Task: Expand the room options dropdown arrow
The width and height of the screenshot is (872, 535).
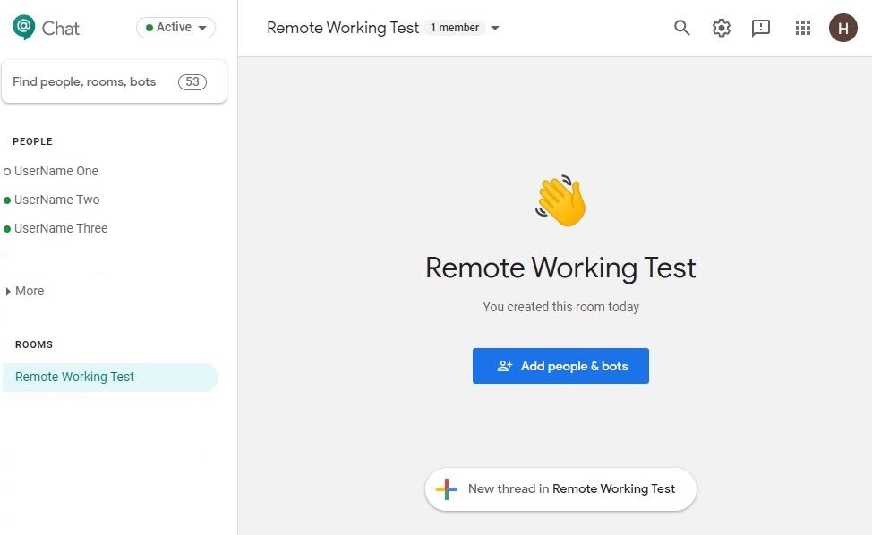Action: [x=495, y=28]
